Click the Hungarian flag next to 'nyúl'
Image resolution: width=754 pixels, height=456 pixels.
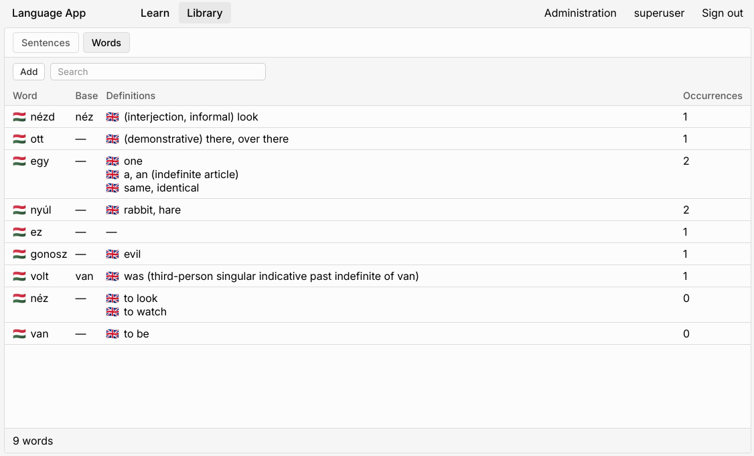click(19, 210)
